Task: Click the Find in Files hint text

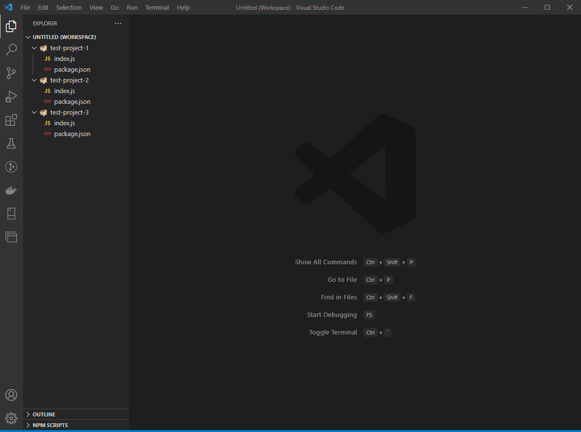Action: [339, 297]
